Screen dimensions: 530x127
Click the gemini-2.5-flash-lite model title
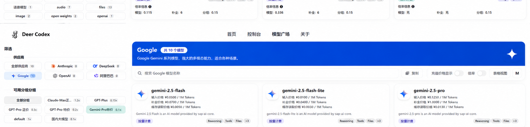pos(303,91)
